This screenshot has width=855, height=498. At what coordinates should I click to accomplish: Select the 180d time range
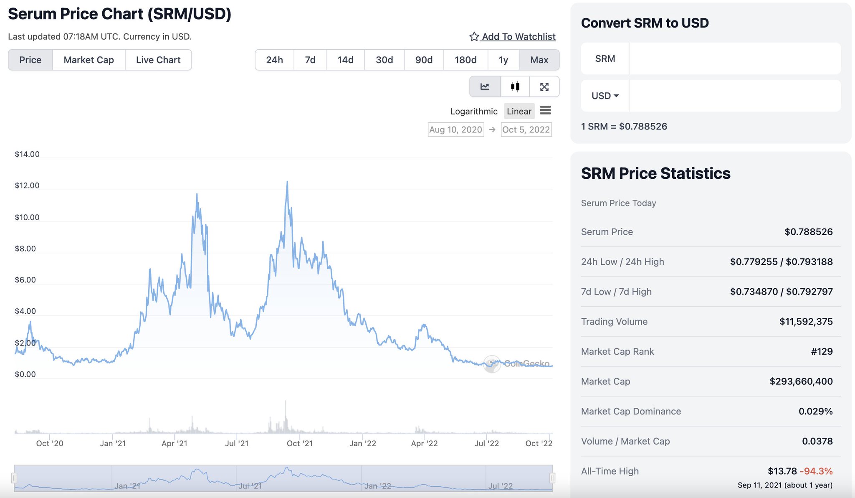465,60
